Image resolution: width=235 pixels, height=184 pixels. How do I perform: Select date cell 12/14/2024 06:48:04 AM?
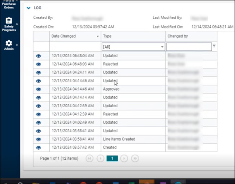75,56
